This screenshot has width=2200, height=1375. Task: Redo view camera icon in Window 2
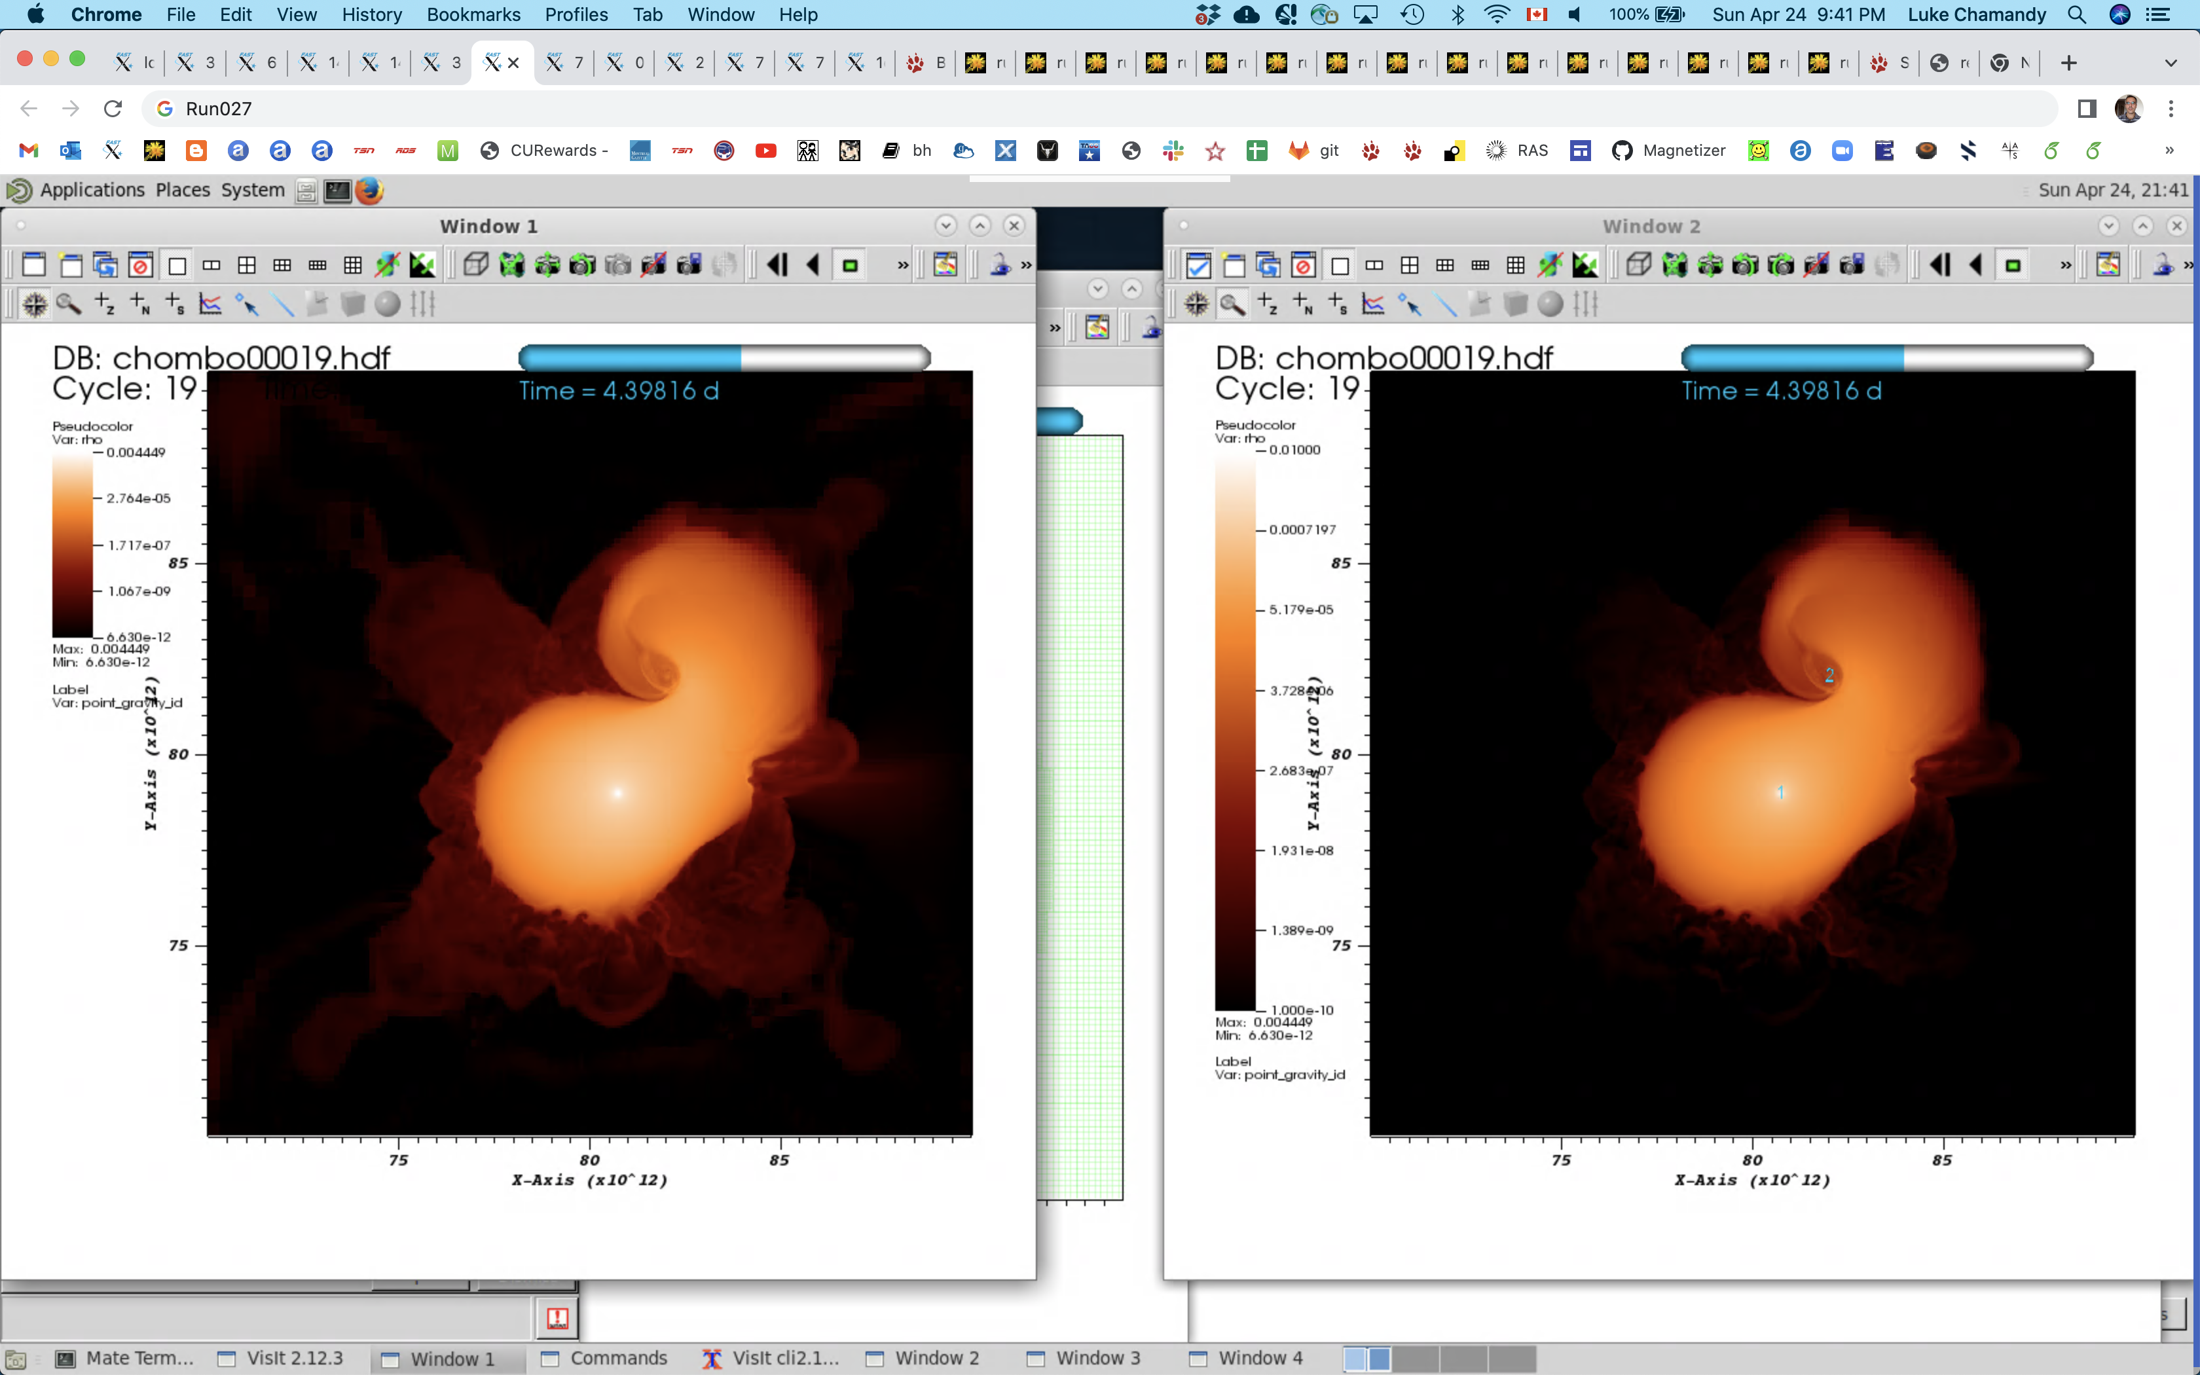pyautogui.click(x=1781, y=265)
